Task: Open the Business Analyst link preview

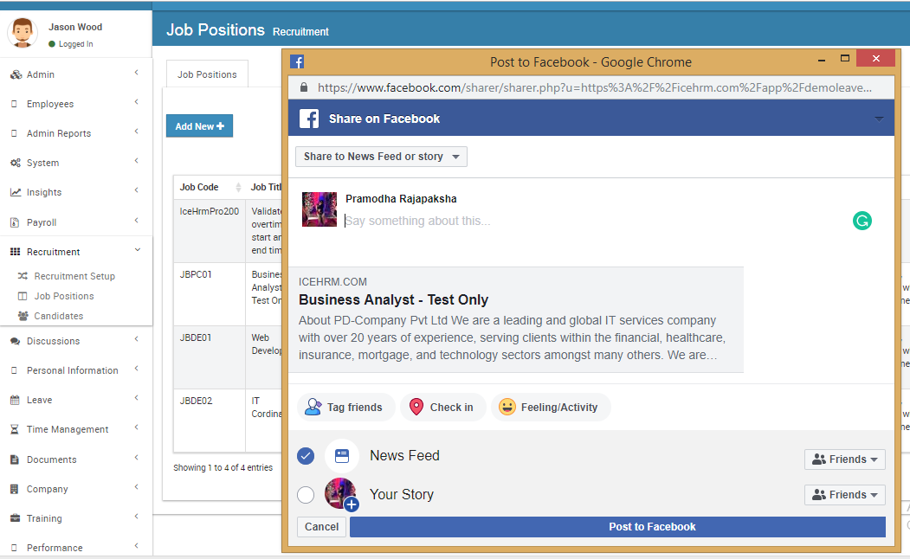Action: point(516,319)
